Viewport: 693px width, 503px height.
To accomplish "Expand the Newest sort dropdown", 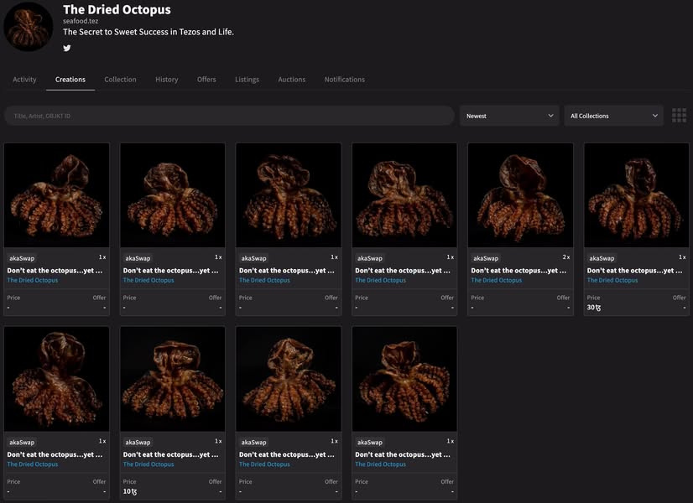I will pos(509,116).
